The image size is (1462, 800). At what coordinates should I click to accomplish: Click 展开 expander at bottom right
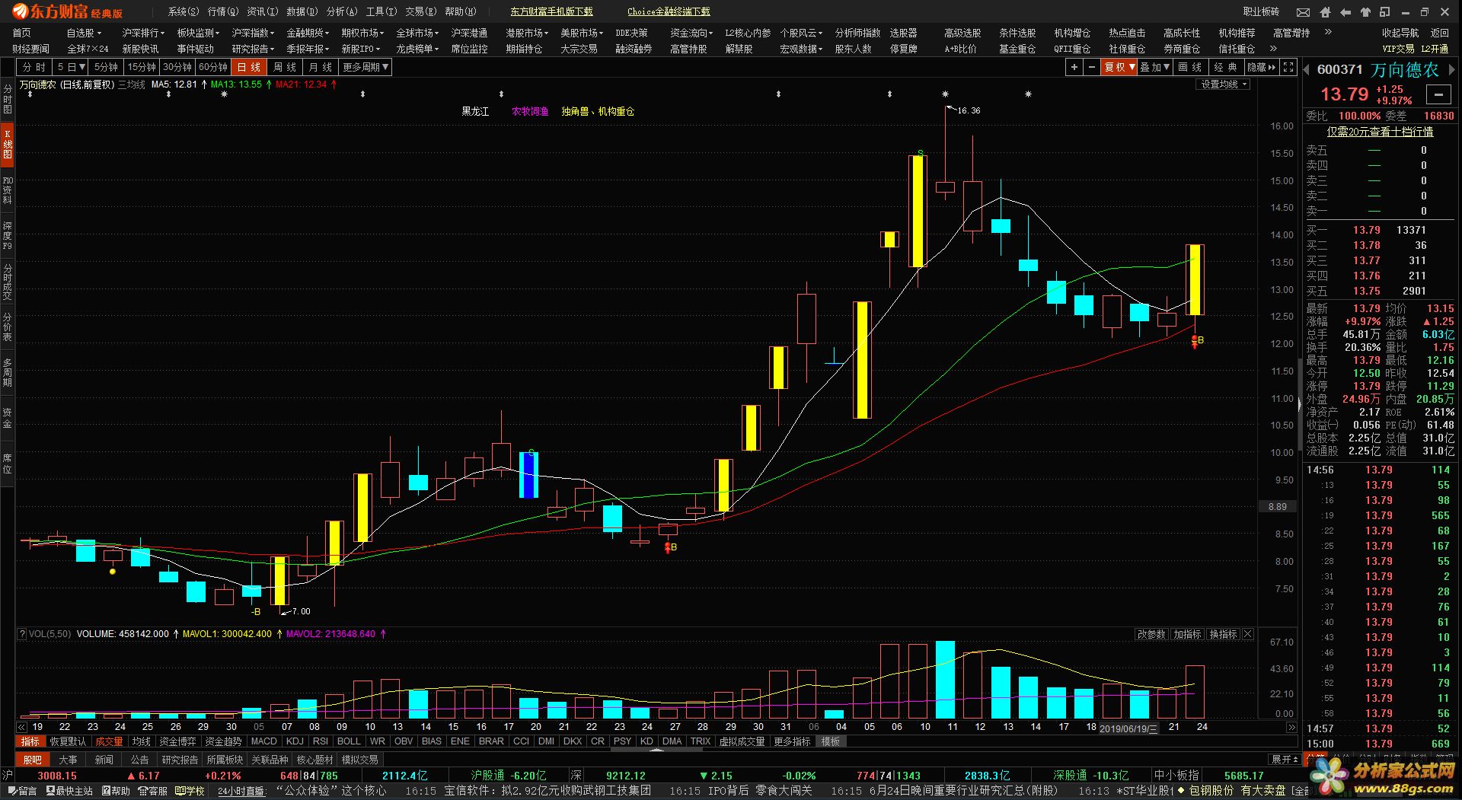coord(1284,760)
